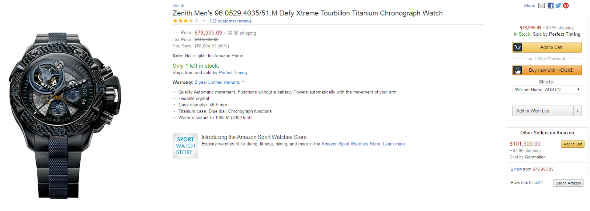Expand the 2 year Limited warranty dropdown

tap(243, 82)
